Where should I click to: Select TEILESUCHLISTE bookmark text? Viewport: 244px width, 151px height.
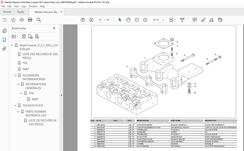tap(33, 105)
